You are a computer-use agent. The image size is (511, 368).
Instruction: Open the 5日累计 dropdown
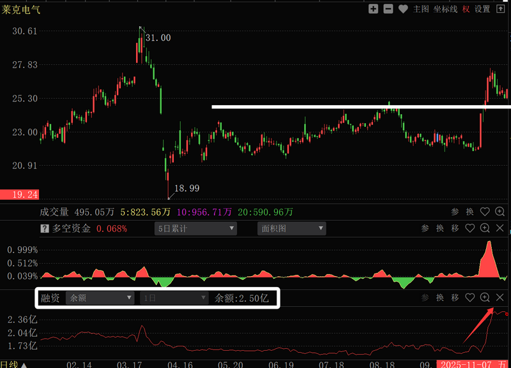click(x=195, y=228)
